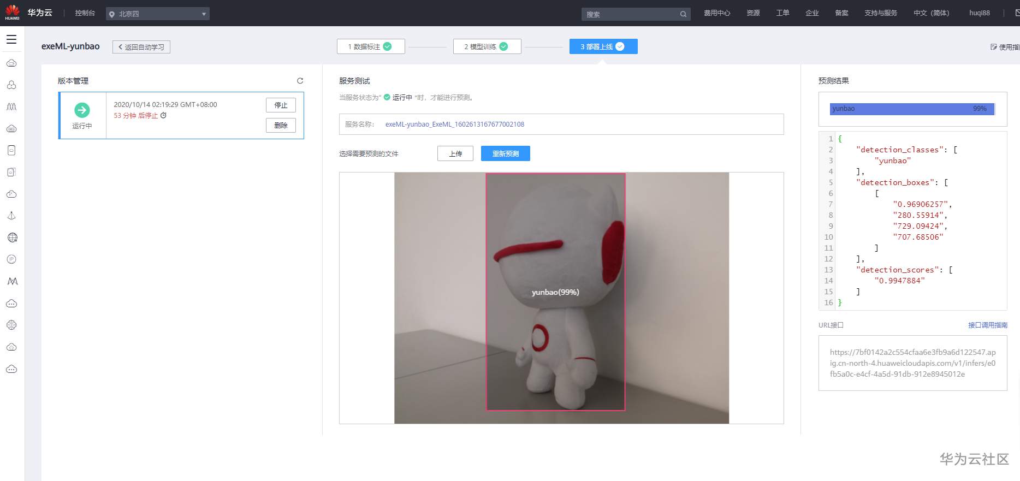Open the 企业 menu

click(x=813, y=13)
